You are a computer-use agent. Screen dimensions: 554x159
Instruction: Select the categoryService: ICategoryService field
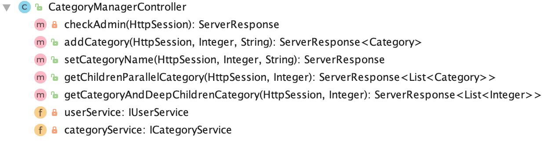point(148,130)
